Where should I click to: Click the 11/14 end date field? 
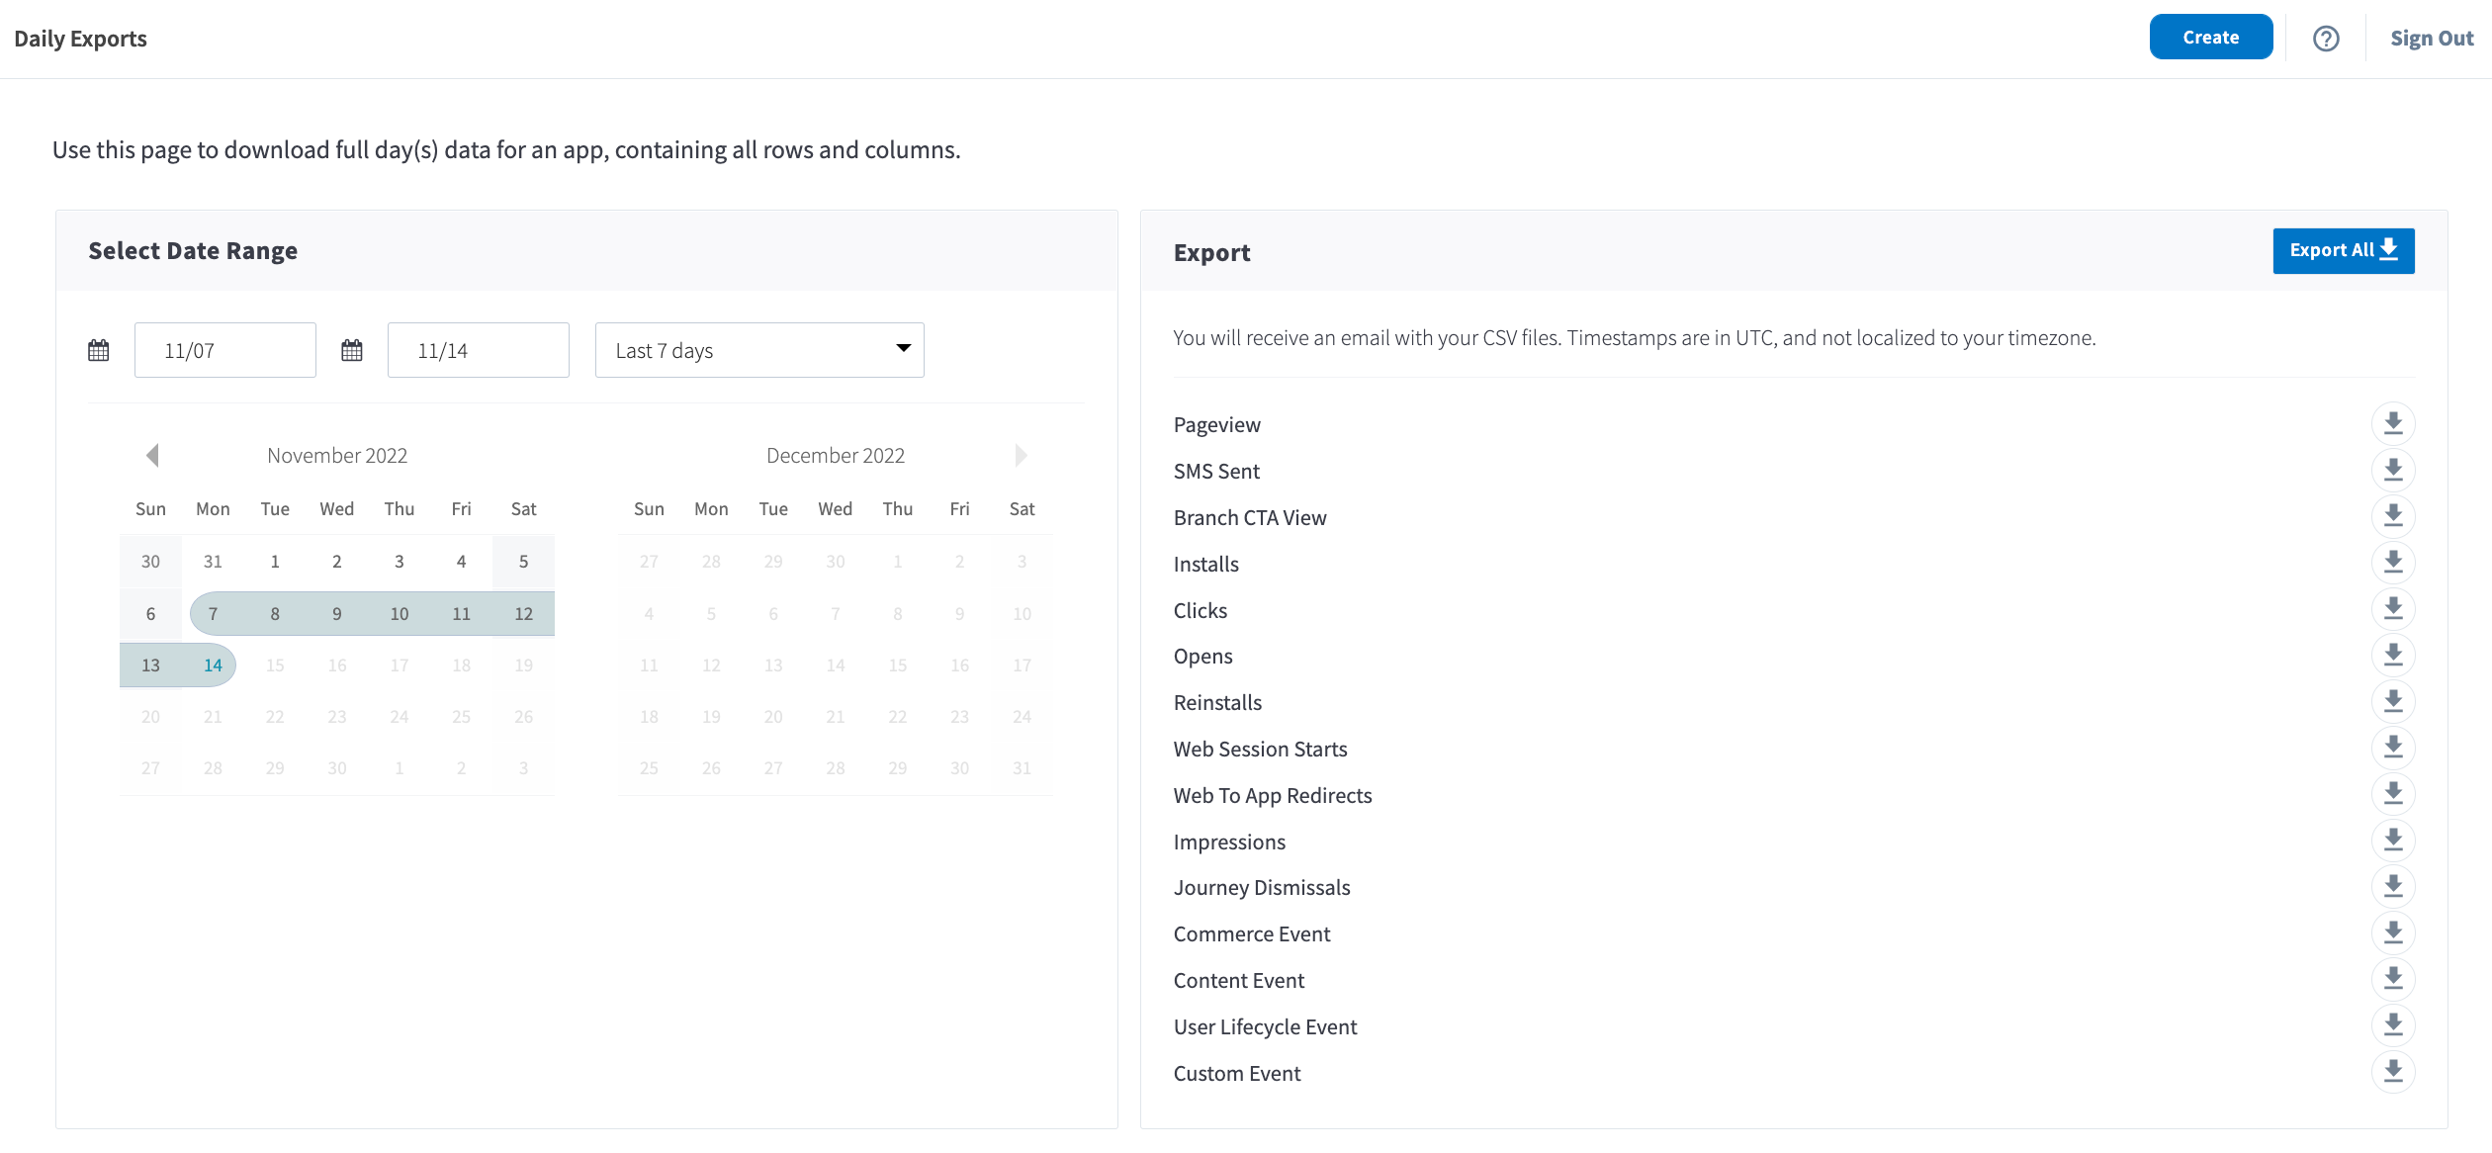pos(479,350)
